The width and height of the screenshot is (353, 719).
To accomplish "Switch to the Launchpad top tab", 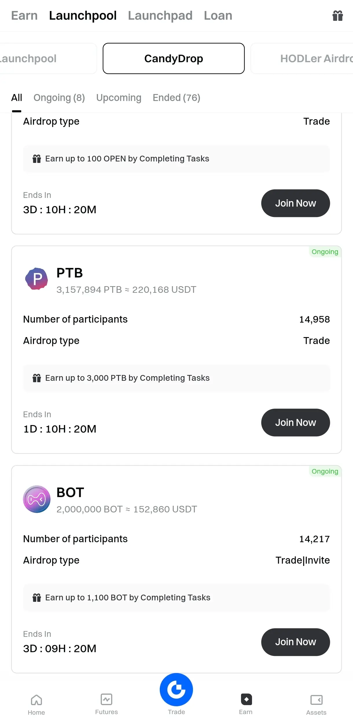I will click(160, 16).
